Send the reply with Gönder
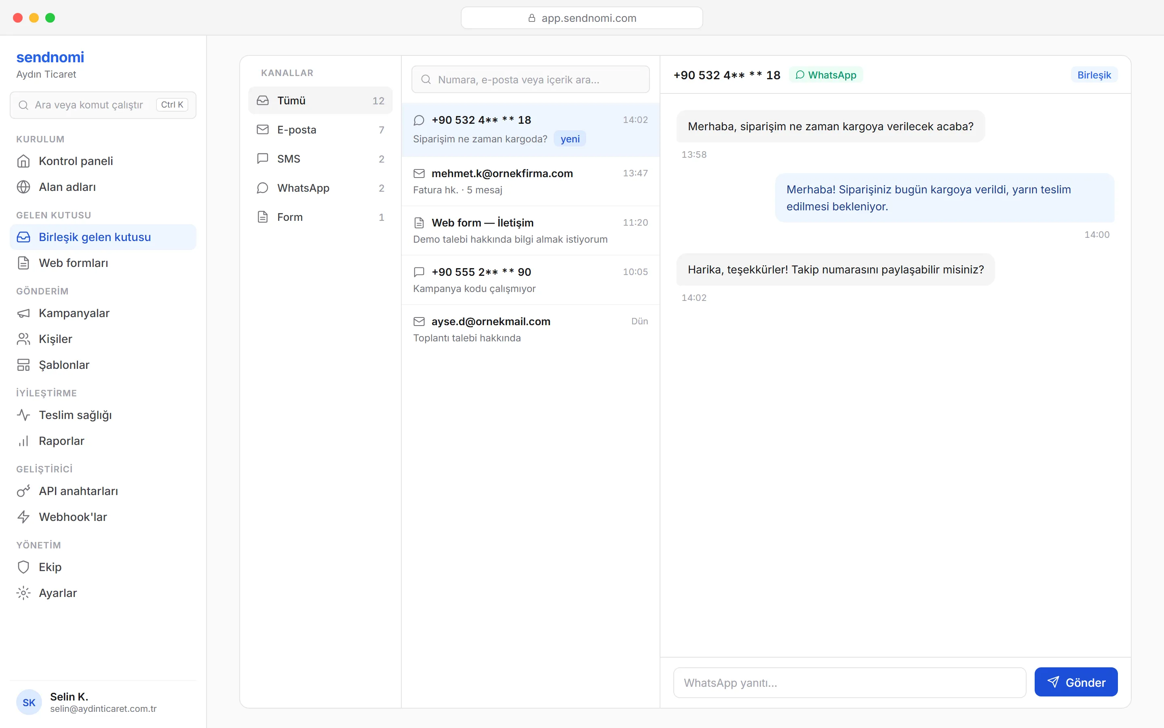1164x728 pixels. coord(1076,682)
